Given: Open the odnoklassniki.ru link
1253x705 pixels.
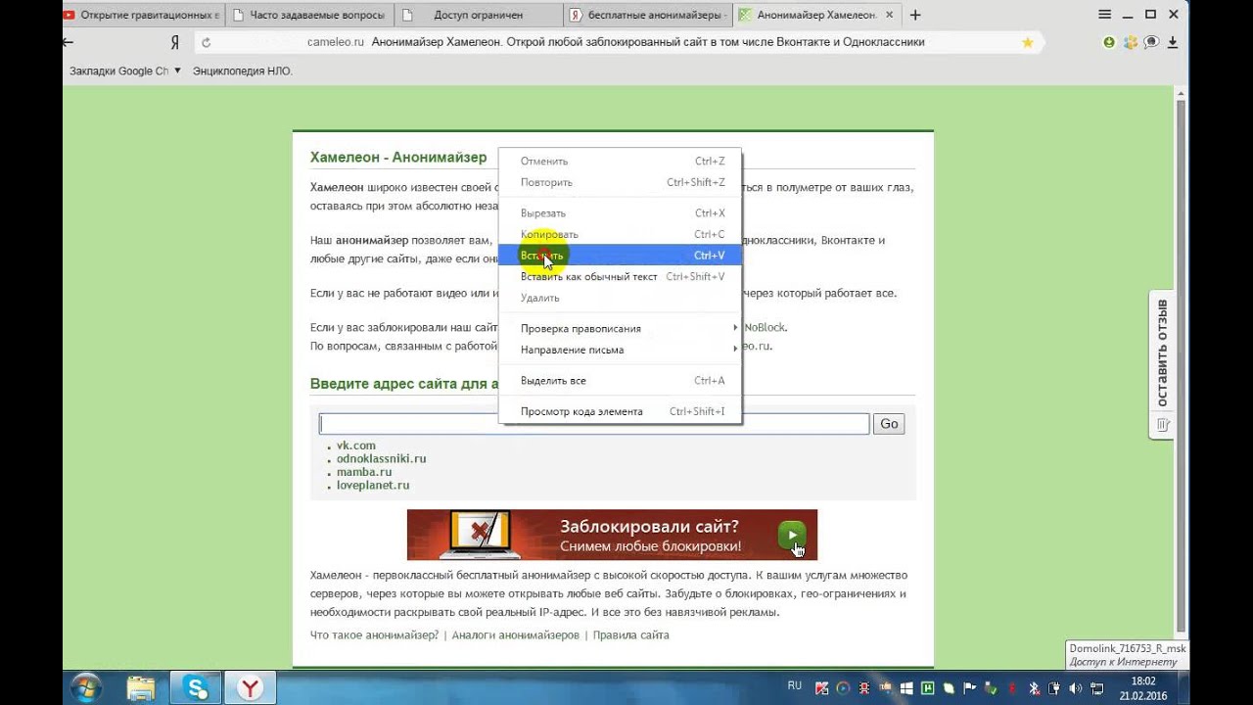Looking at the screenshot, I should [382, 458].
